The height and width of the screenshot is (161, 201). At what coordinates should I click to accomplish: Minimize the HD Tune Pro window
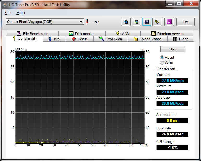point(170,4)
